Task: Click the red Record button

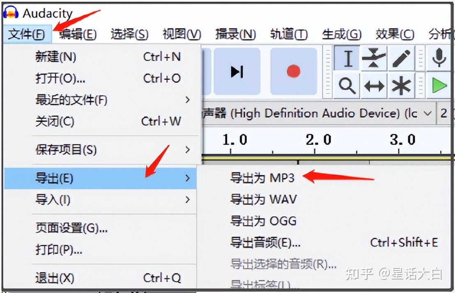Action: pos(293,71)
